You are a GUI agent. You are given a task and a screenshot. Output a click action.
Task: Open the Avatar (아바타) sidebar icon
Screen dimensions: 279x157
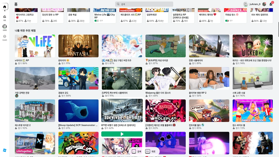[x=5, y=27]
